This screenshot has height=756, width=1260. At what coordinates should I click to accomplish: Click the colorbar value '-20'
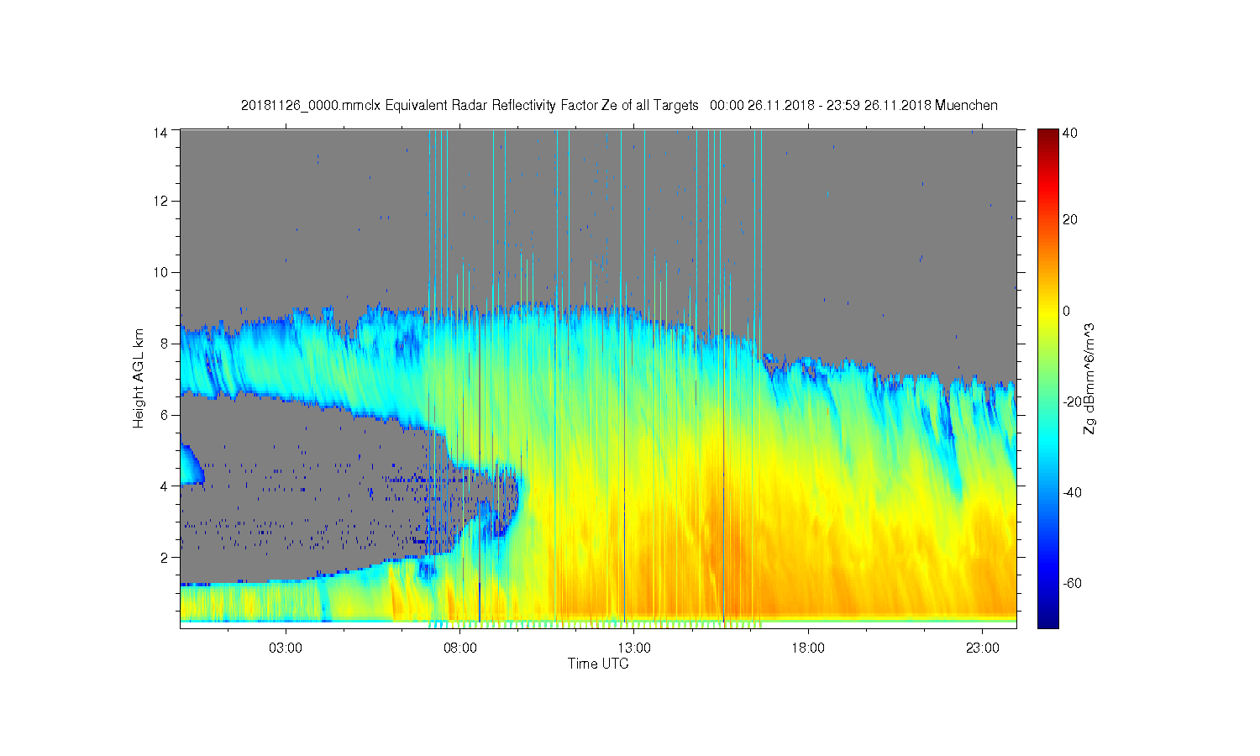point(1071,402)
